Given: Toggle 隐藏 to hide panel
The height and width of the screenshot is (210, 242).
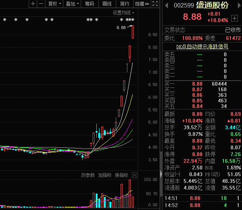Looking at the screenshot, I should (x=140, y=4).
